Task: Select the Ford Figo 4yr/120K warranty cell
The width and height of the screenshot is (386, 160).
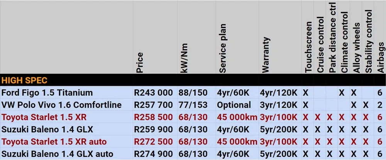Action: [x=279, y=93]
